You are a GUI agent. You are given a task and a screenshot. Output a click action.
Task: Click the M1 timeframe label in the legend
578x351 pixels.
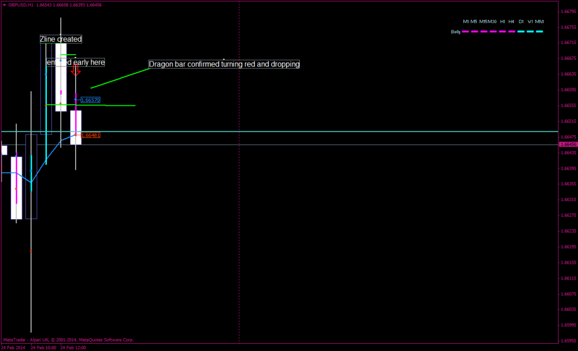pos(466,22)
